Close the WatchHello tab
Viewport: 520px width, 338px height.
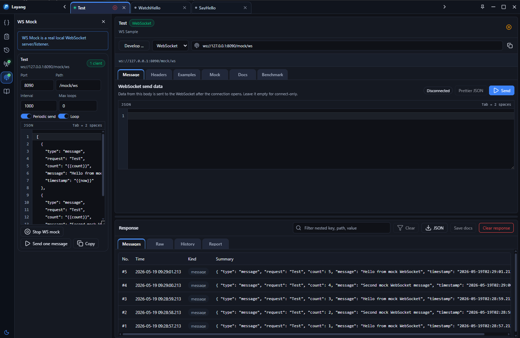tap(185, 8)
